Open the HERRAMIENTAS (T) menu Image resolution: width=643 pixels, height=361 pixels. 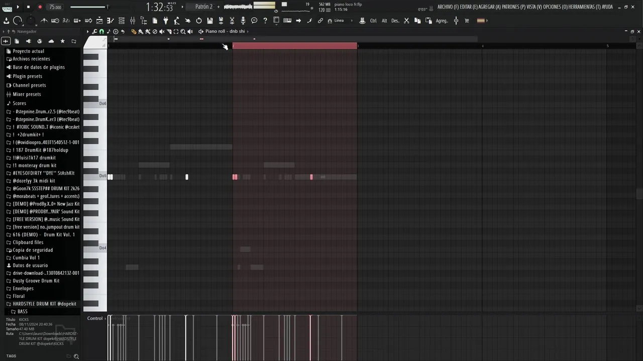[585, 7]
